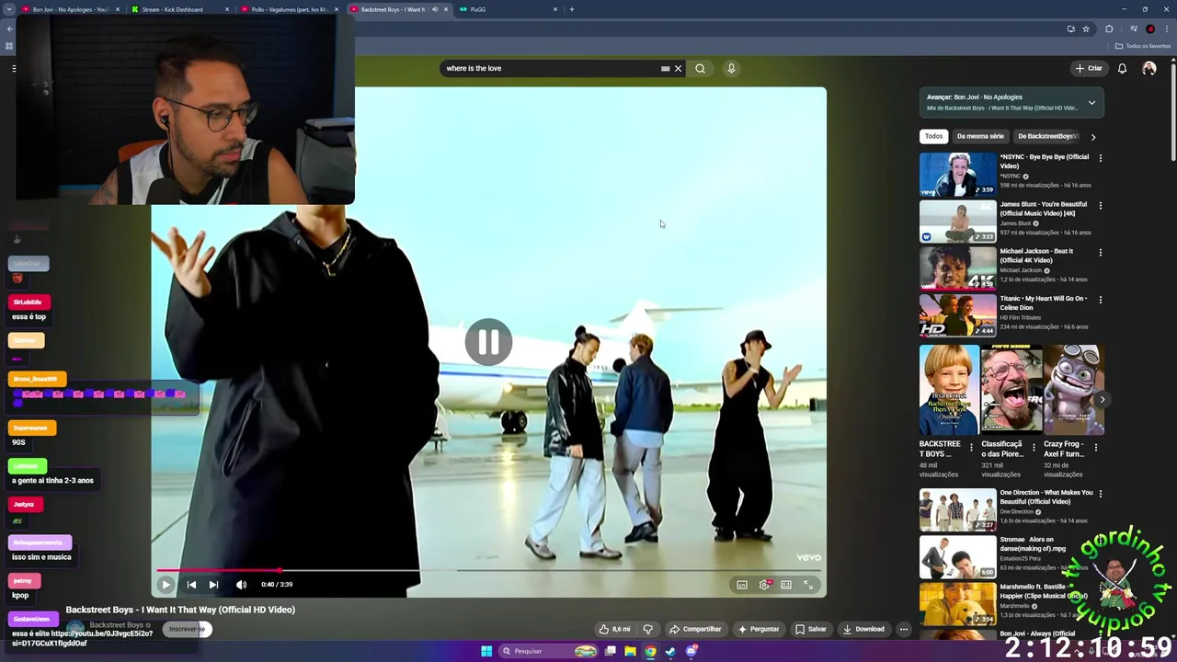
Task: Bookmark this page with the star icon
Action: coord(1086,29)
